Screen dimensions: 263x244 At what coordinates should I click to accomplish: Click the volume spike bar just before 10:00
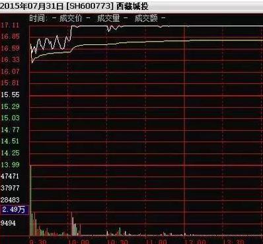pyautogui.click(x=72, y=224)
